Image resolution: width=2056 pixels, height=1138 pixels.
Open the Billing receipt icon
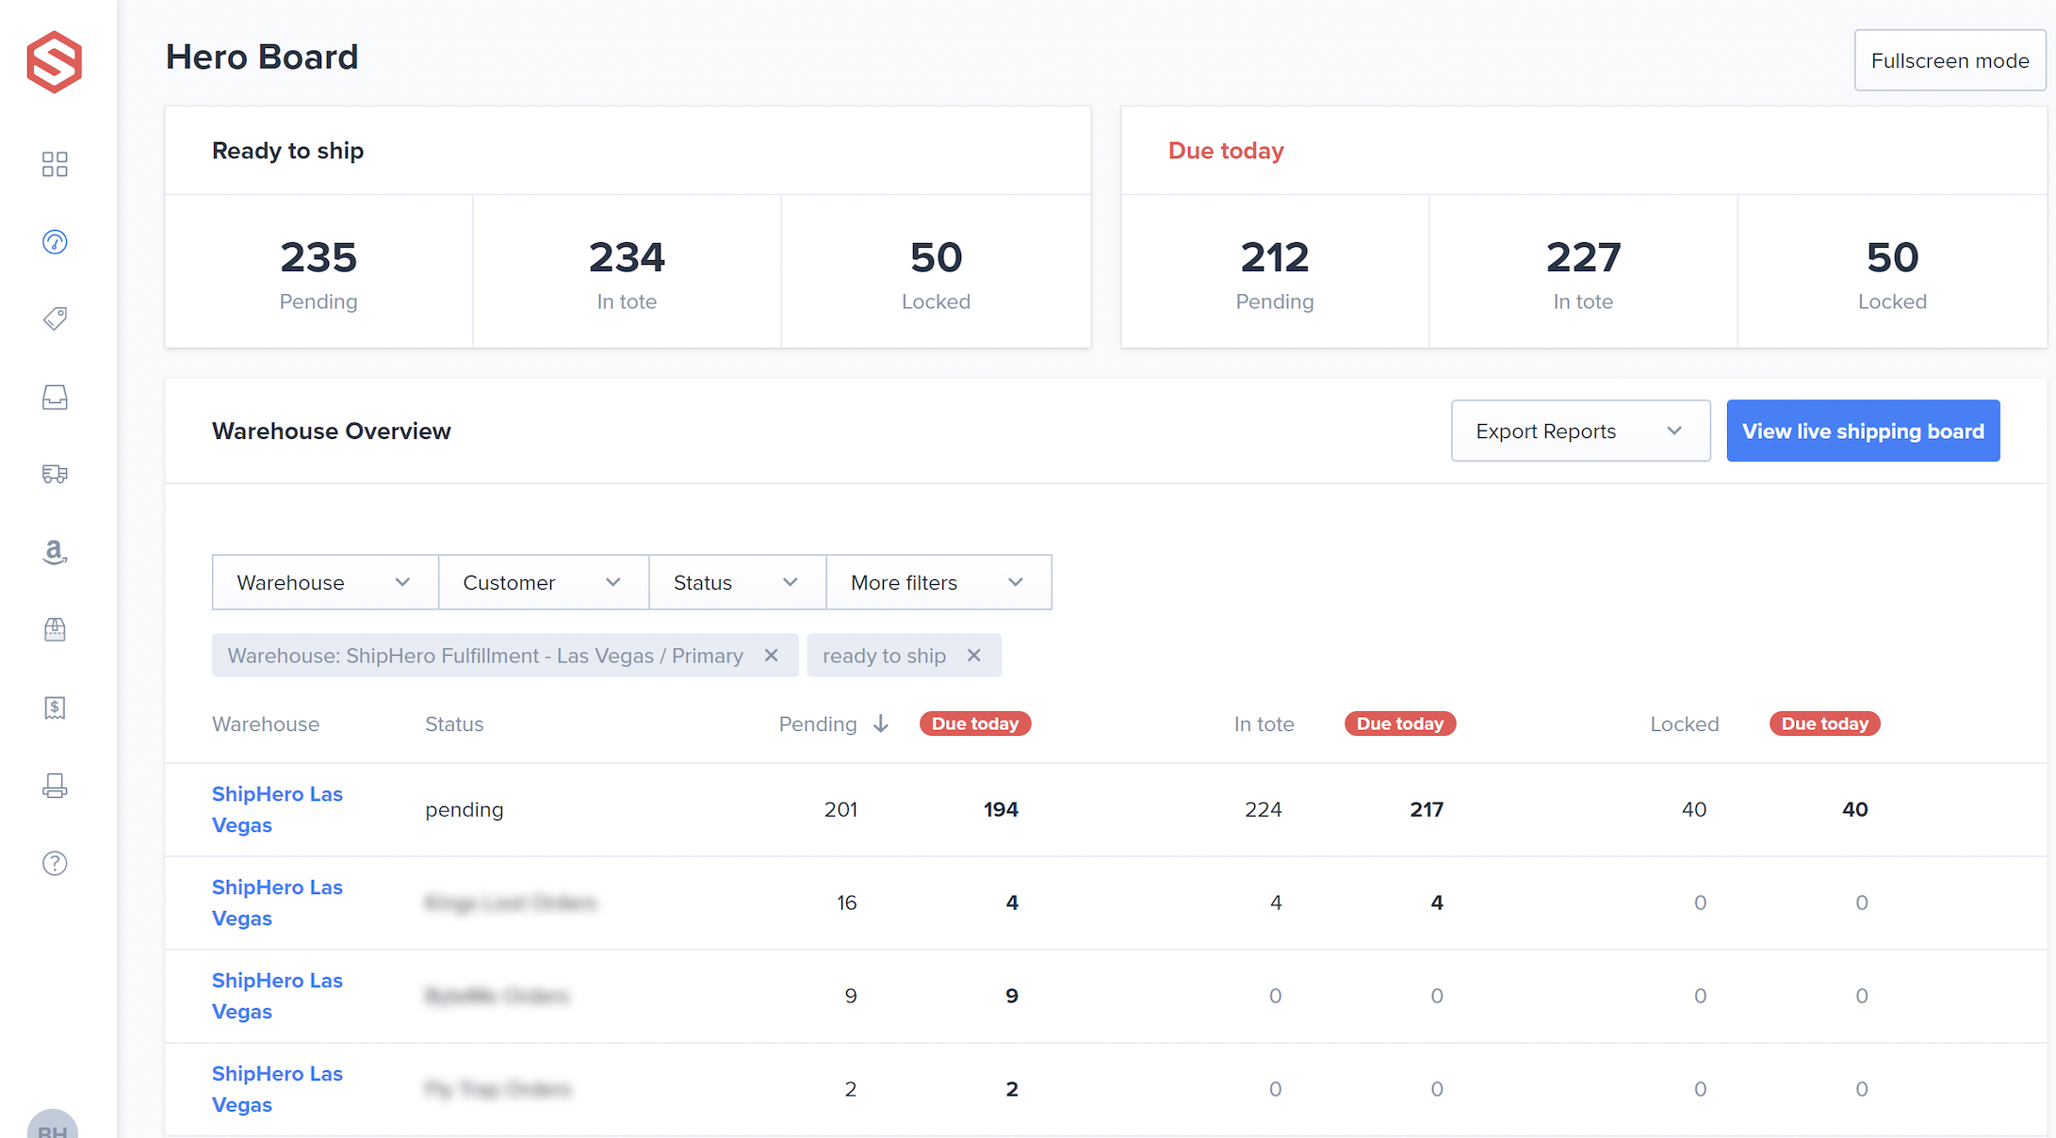coord(54,707)
